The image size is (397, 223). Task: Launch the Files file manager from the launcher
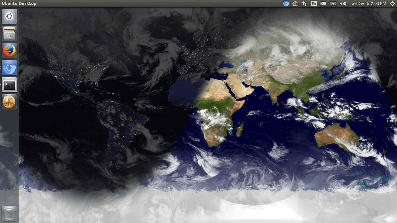click(x=9, y=33)
